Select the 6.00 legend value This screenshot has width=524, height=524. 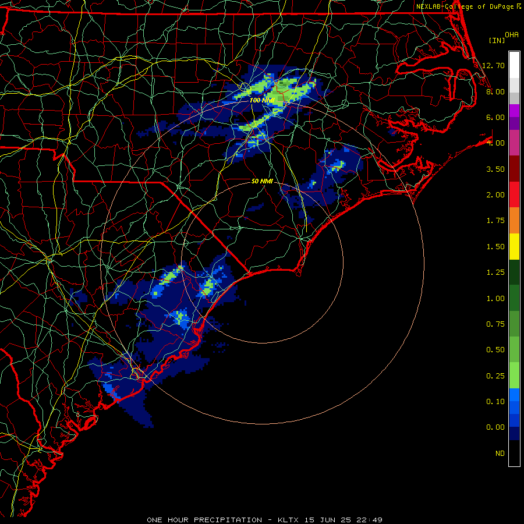495,117
